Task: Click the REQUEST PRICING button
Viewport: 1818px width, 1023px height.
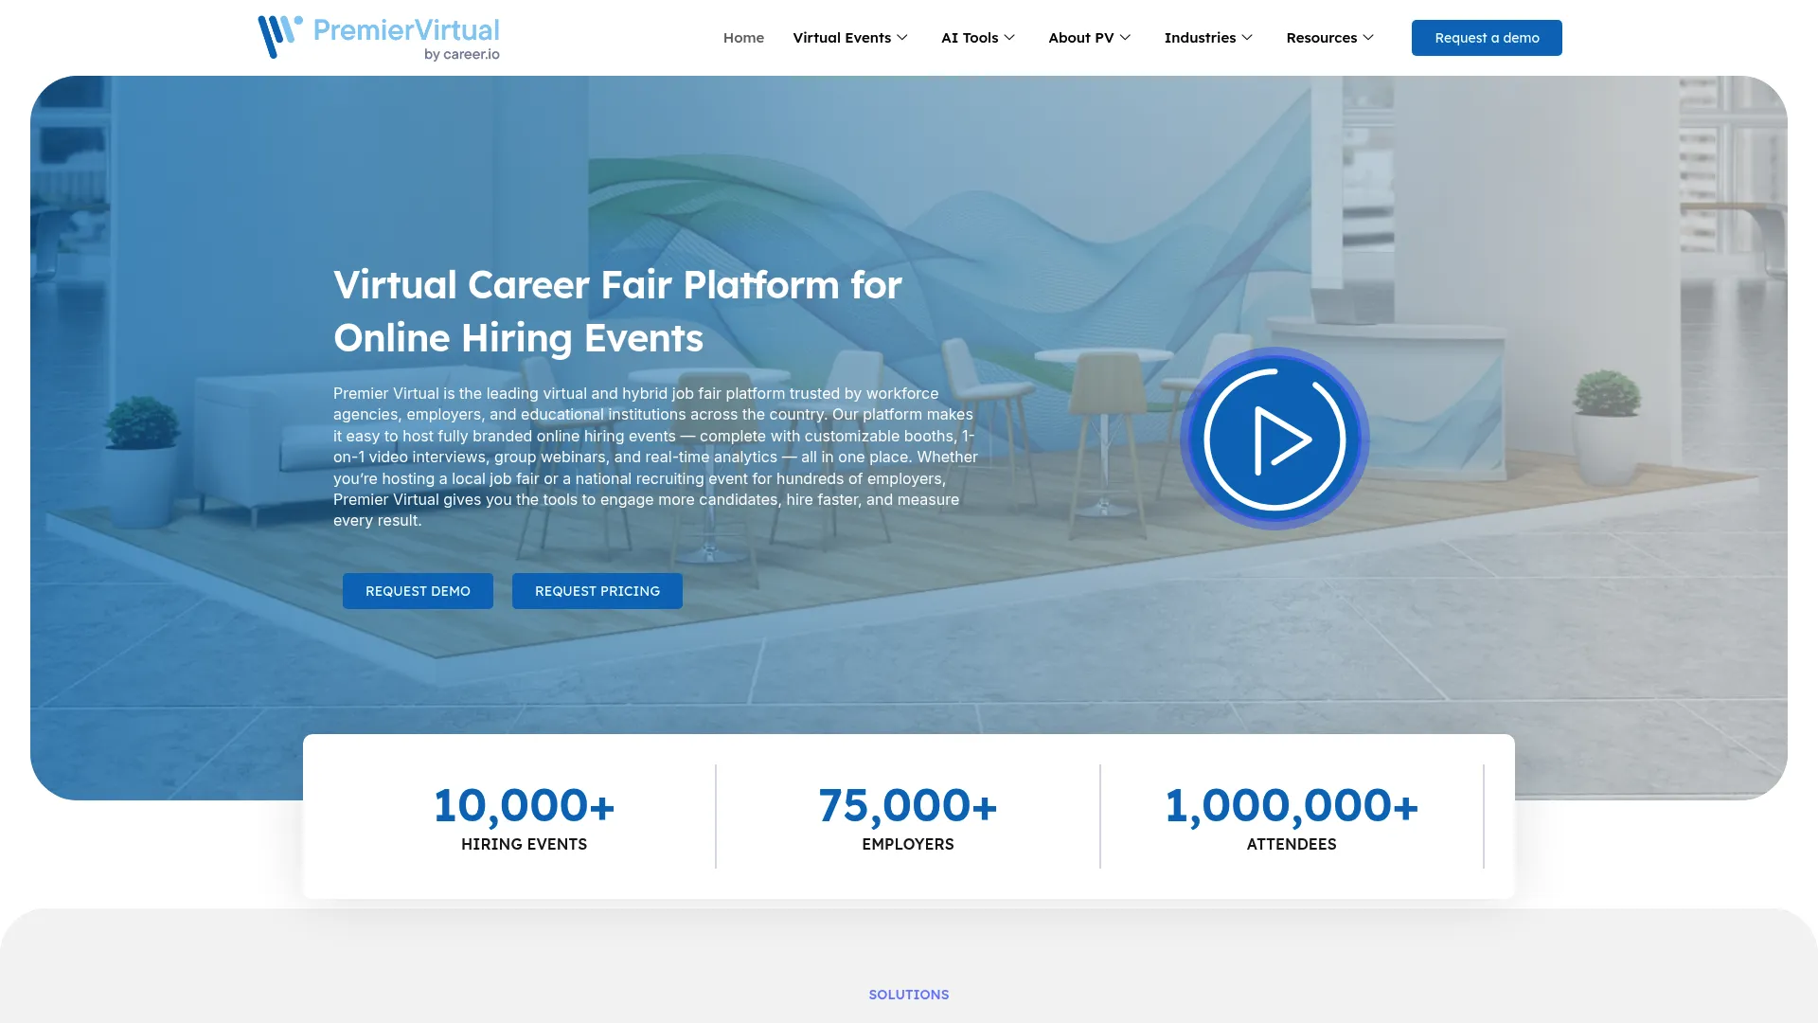Action: click(597, 591)
